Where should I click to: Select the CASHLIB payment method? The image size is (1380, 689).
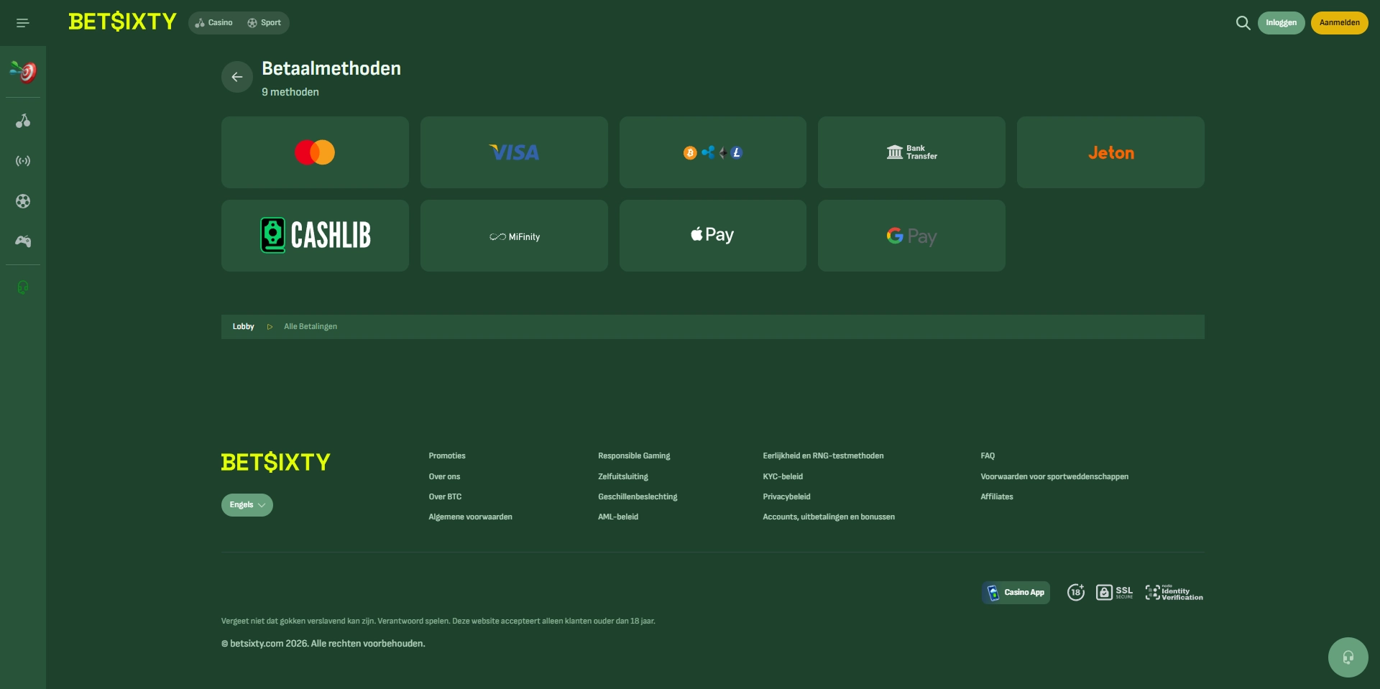coord(315,236)
